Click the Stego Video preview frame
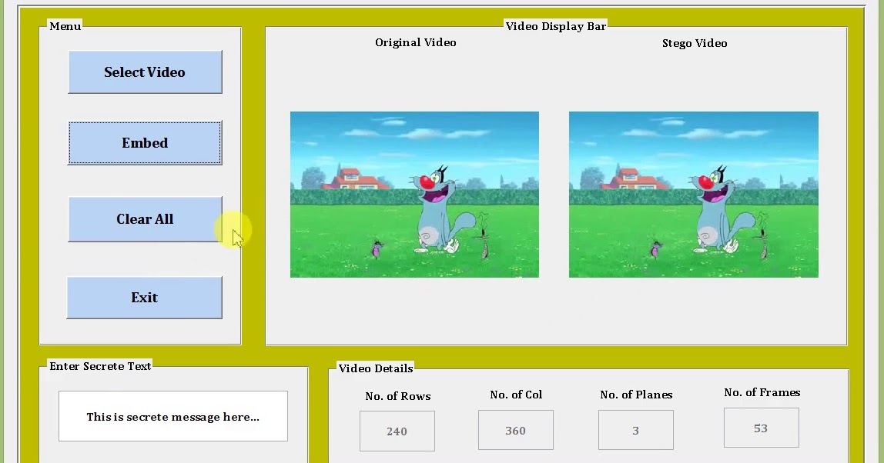The height and width of the screenshot is (463, 884). click(x=694, y=195)
